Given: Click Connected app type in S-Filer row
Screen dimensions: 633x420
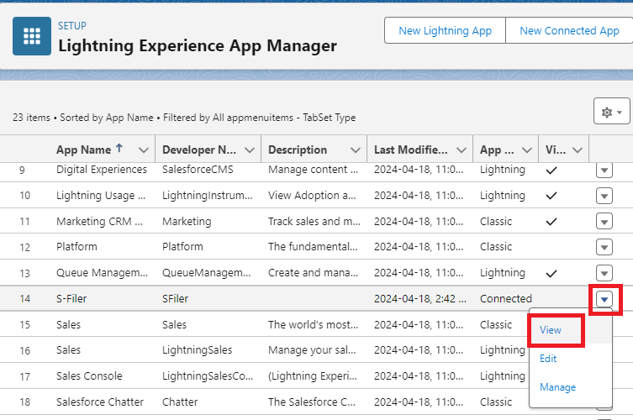Looking at the screenshot, I should pyautogui.click(x=506, y=298).
